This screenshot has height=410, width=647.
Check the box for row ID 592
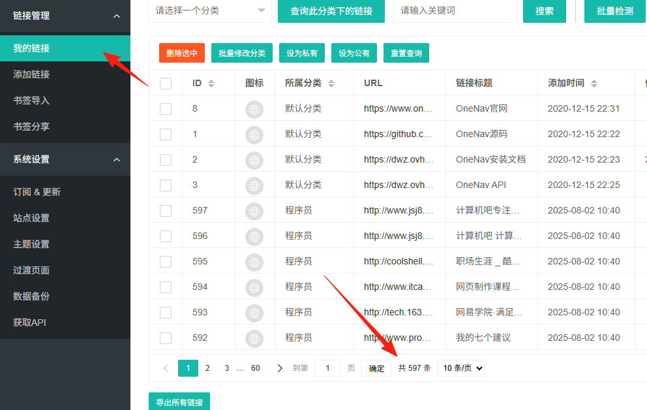166,338
